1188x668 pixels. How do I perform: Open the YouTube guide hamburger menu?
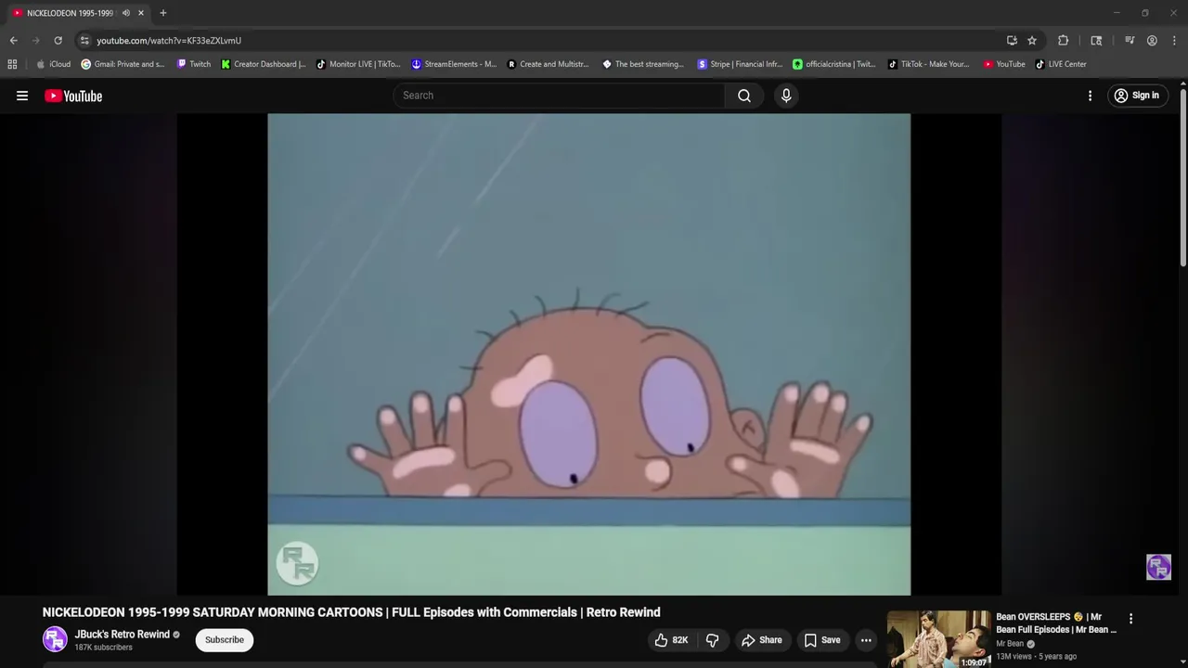(22, 96)
